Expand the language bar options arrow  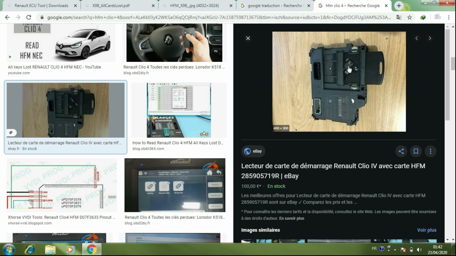(x=389, y=250)
